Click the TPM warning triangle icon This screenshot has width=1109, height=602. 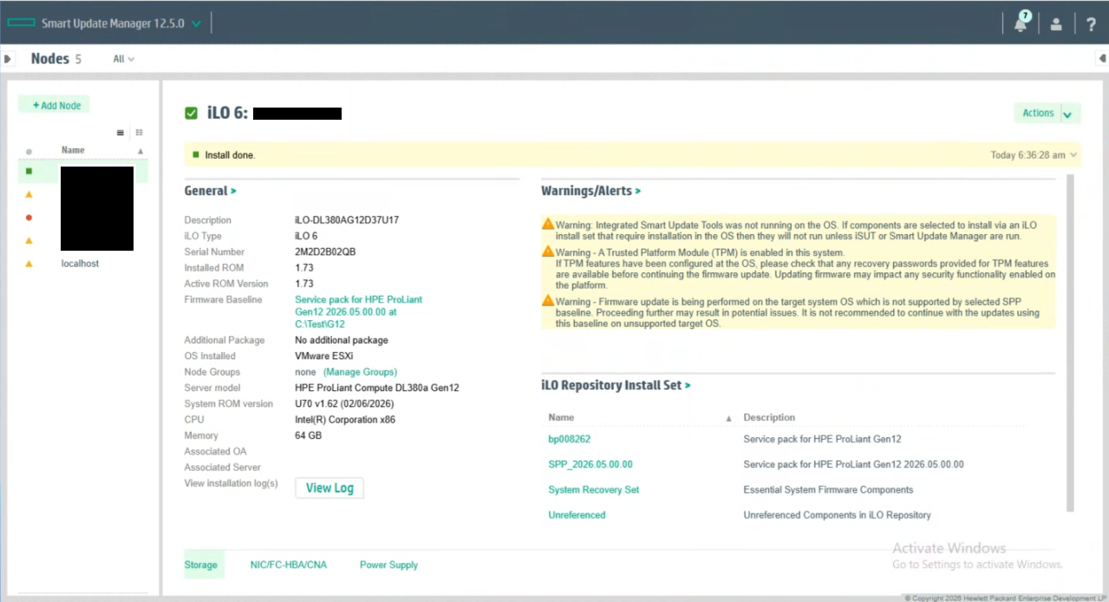[548, 252]
